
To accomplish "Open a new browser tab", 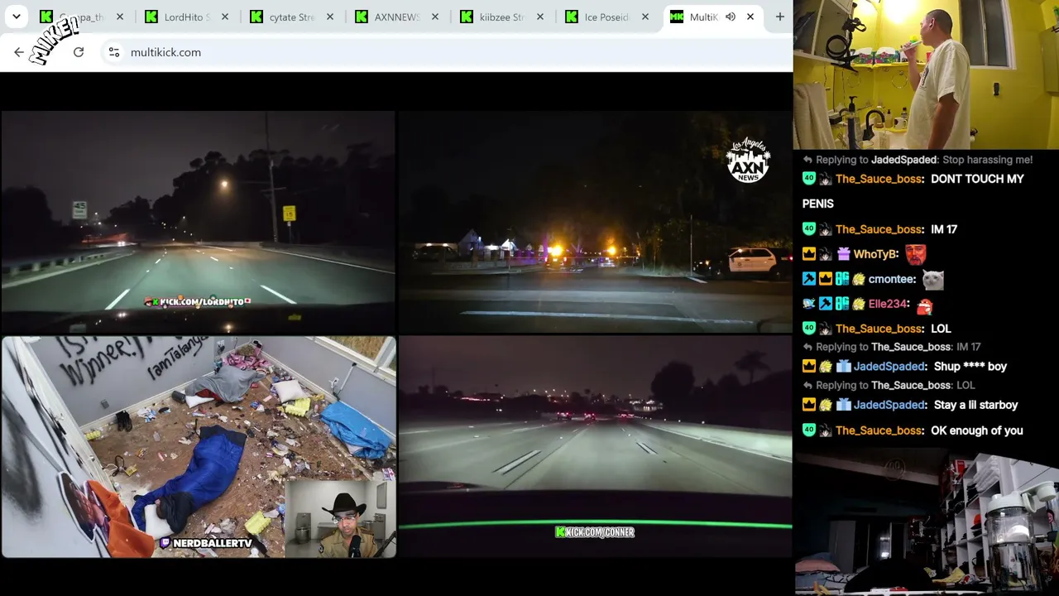I will click(779, 17).
